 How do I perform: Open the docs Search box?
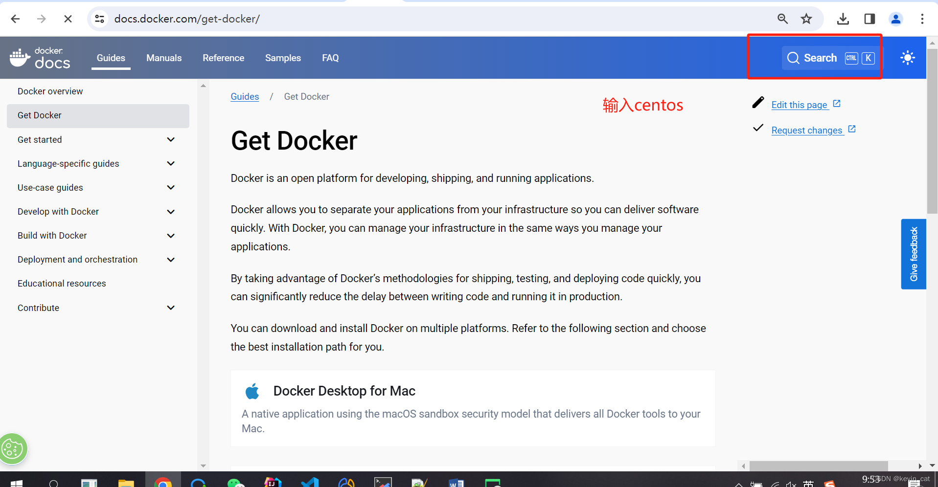tap(831, 58)
